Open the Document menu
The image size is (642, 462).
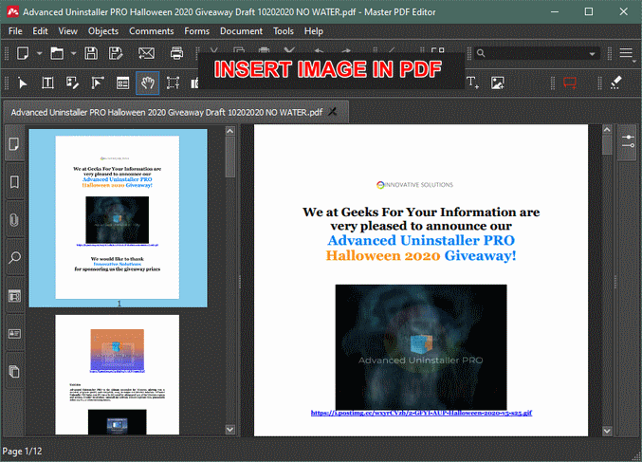pos(241,31)
